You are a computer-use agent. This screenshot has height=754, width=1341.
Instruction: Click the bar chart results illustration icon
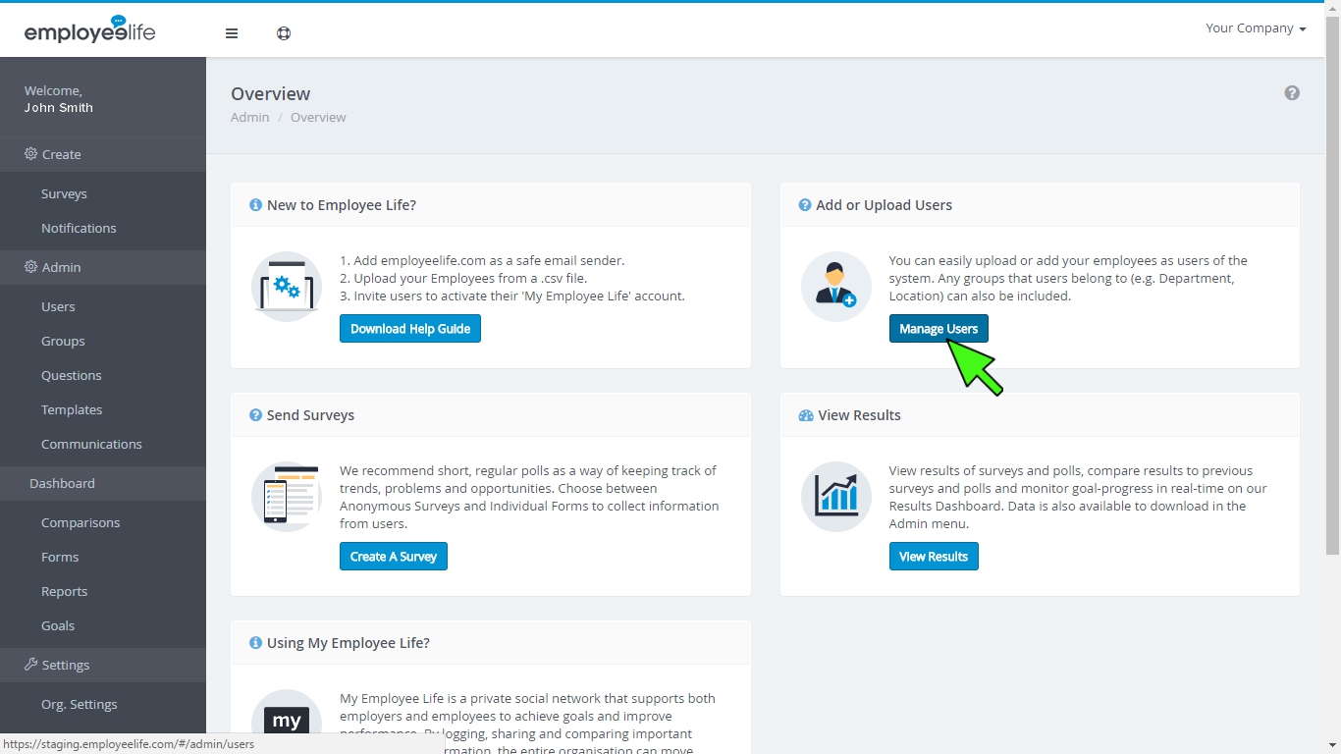(836, 497)
